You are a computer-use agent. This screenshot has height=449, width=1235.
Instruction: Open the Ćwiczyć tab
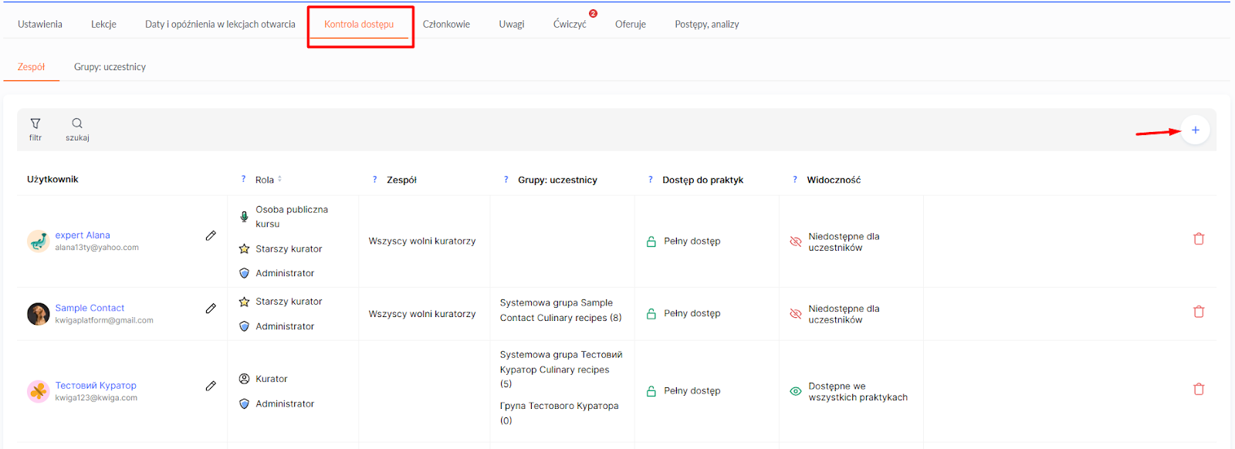click(x=570, y=24)
